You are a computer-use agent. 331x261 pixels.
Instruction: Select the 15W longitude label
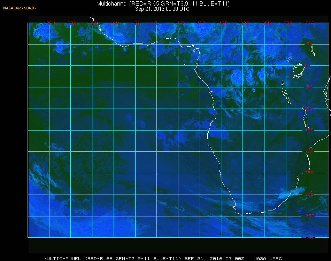(93, 23)
